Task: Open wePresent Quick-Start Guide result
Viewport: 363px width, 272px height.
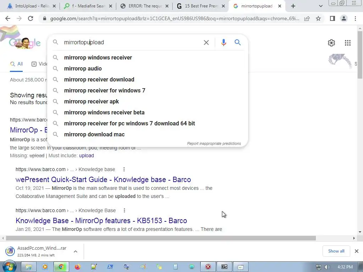Action: click(x=103, y=180)
